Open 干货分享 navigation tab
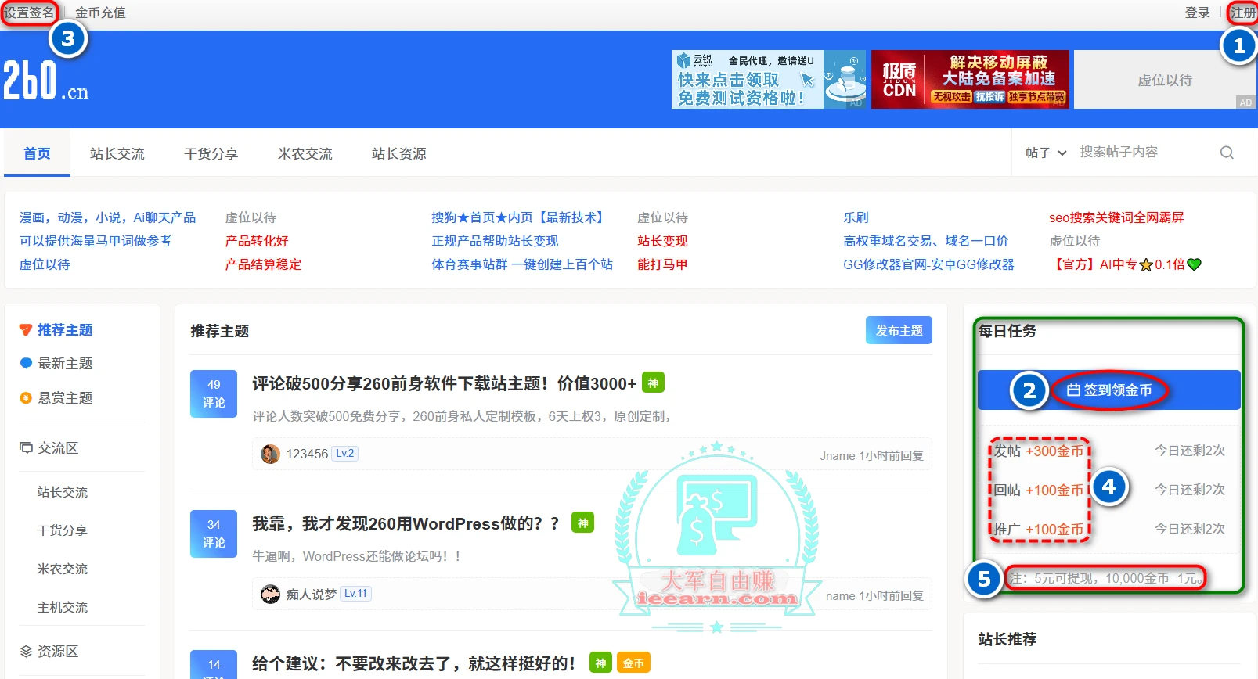The image size is (1258, 679). coord(211,153)
